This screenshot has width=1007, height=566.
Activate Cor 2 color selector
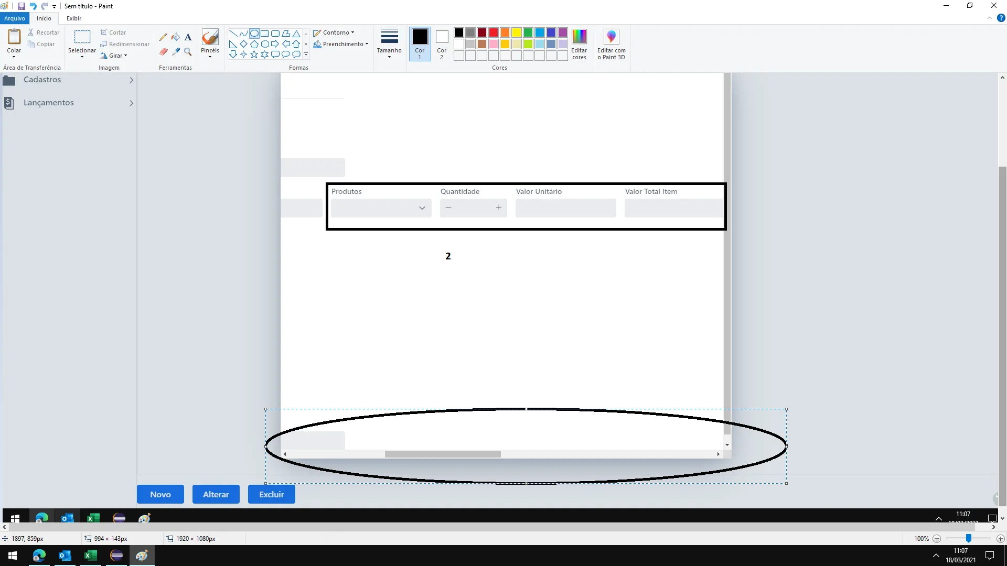pos(442,43)
